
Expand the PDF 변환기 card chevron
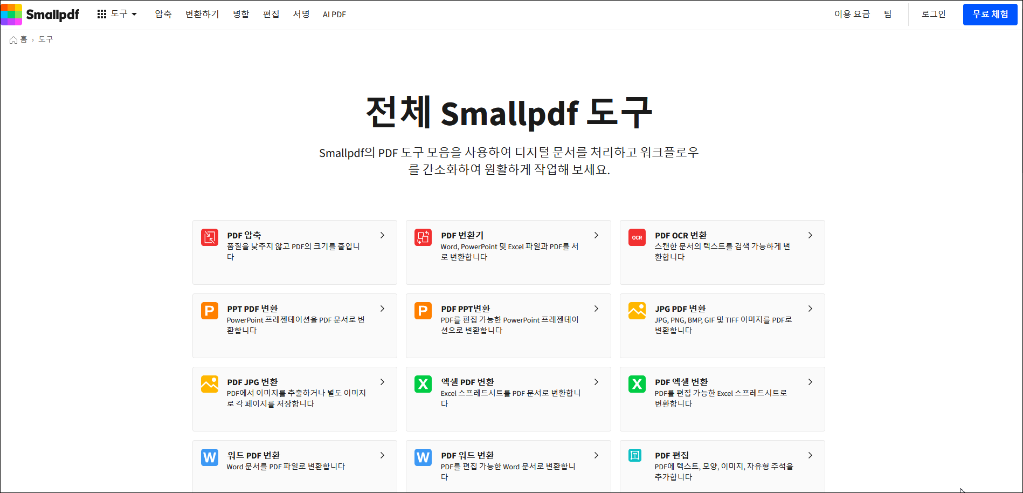[596, 235]
